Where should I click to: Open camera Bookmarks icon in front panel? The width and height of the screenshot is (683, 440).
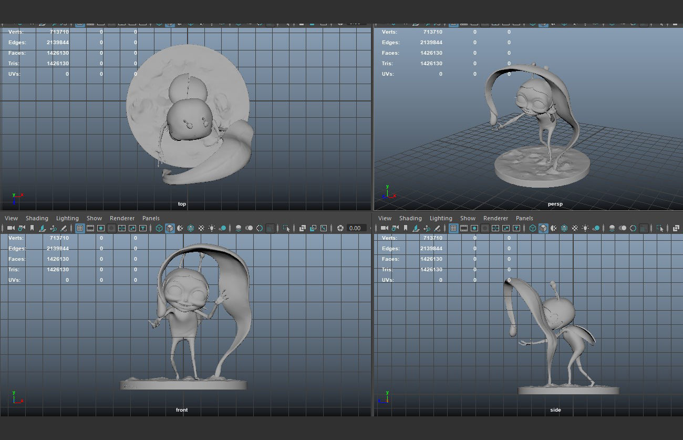(x=32, y=228)
